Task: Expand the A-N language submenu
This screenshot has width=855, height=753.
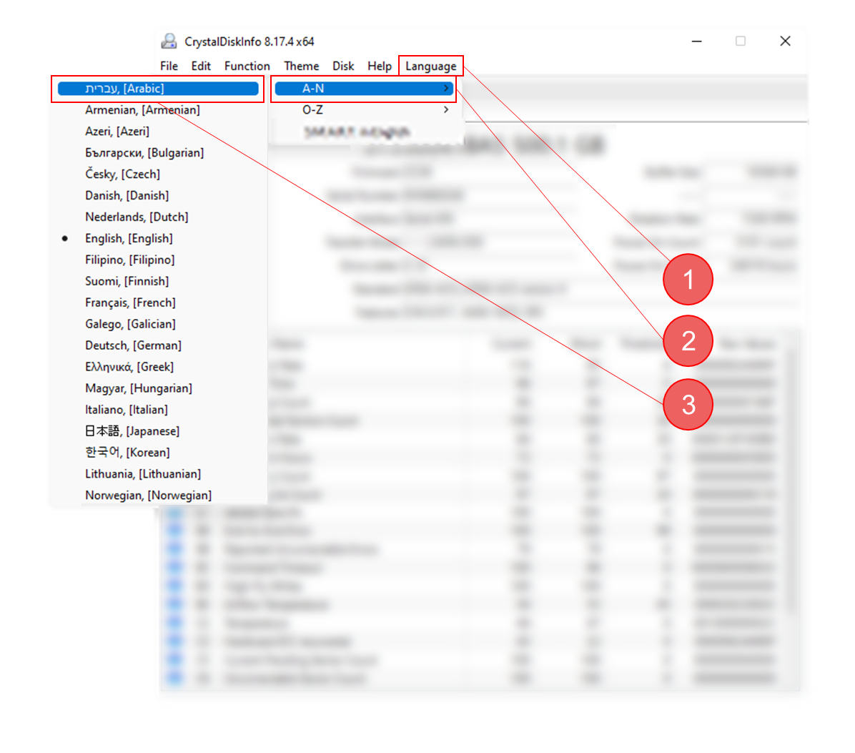Action: [364, 89]
